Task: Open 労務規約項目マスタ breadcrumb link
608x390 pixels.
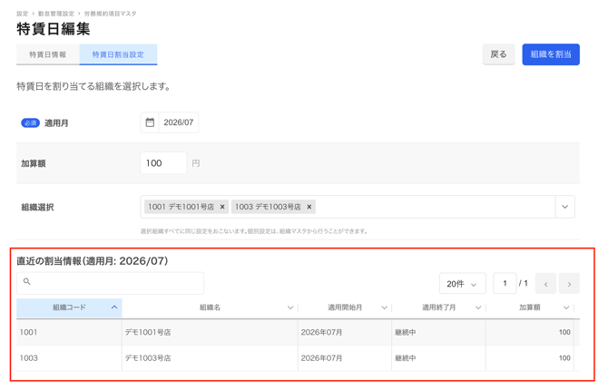Action: click(110, 14)
